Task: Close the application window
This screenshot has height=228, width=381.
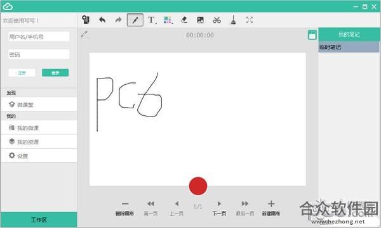Action: tap(374, 6)
